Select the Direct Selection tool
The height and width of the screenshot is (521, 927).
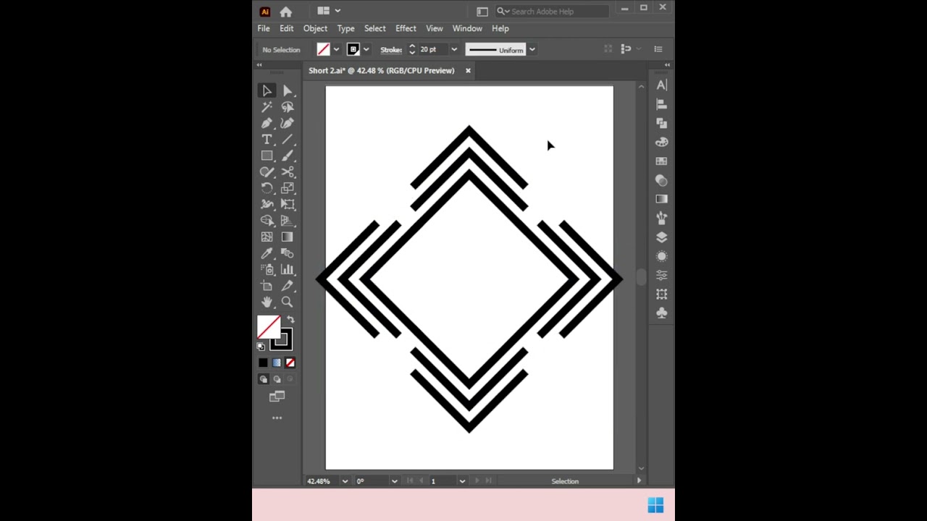(288, 90)
